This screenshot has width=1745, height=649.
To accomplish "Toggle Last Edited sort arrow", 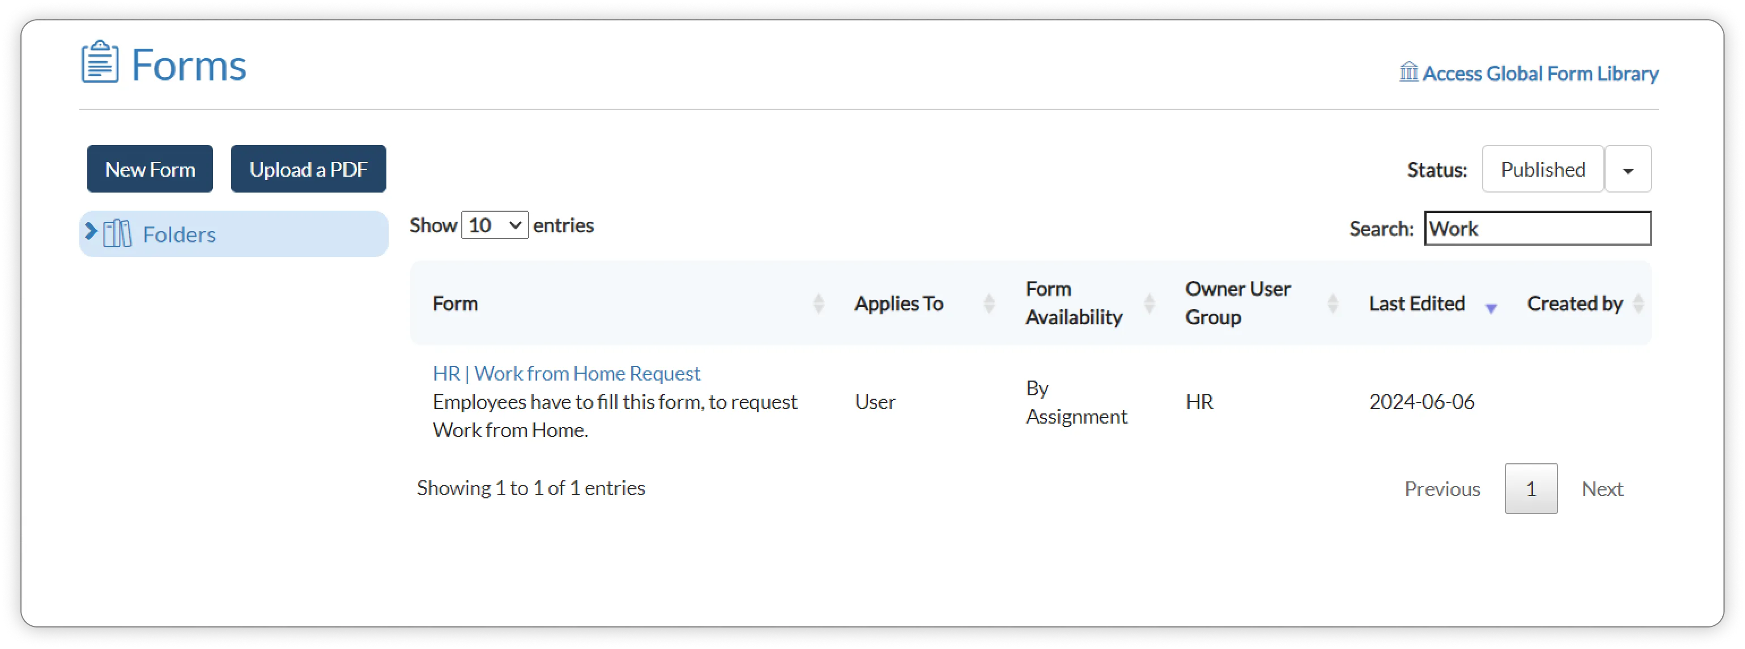I will point(1490,308).
